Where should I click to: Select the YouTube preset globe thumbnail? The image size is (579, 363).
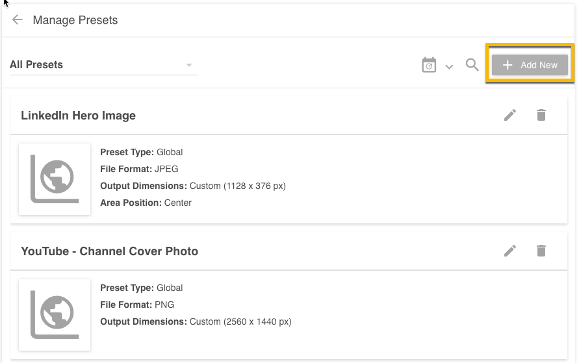[55, 315]
